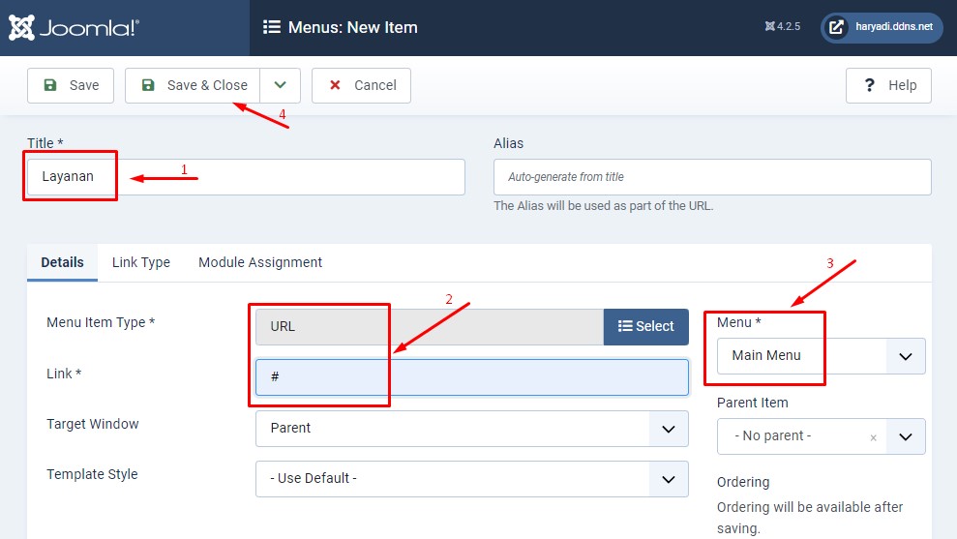Click the menu list icon beside page title
This screenshot has width=957, height=539.
click(x=272, y=27)
